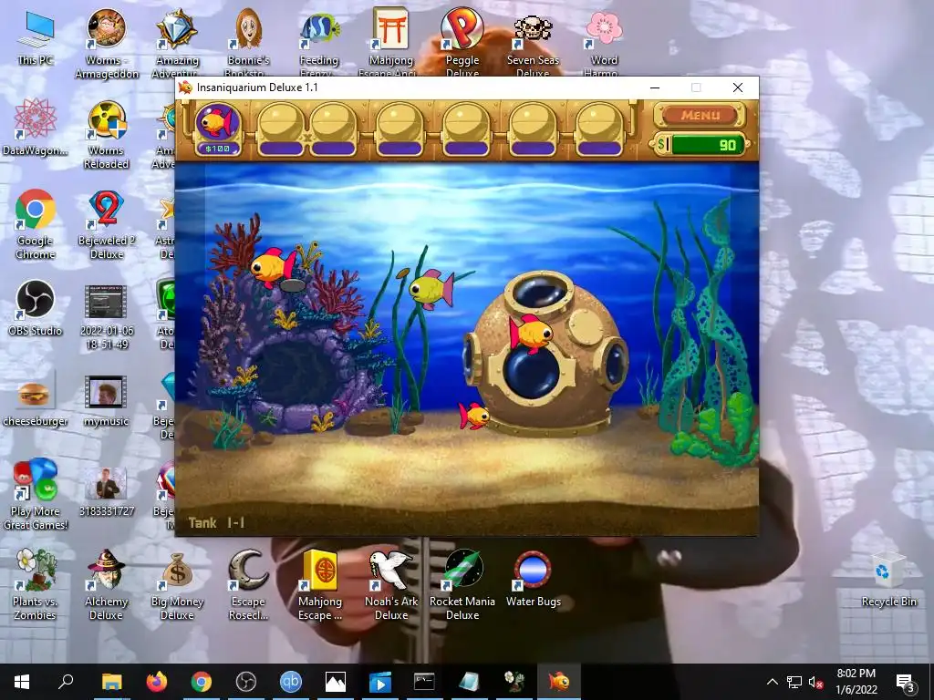This screenshot has height=700, width=934.
Task: Click the orange guppy beside the red coral
Action: pyautogui.click(x=274, y=267)
